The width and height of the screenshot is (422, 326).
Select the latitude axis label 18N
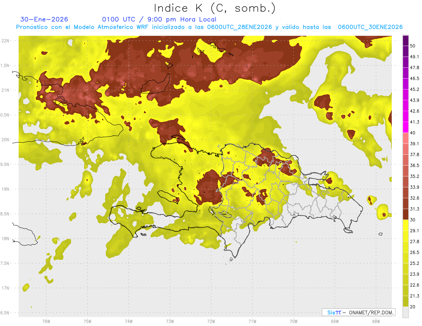[6, 239]
